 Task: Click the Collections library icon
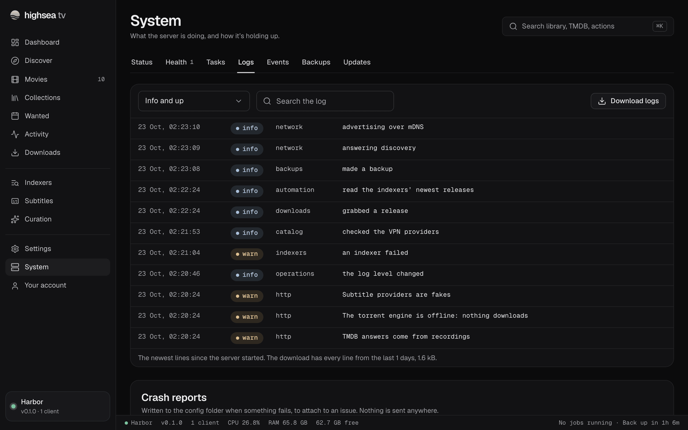pos(15,98)
